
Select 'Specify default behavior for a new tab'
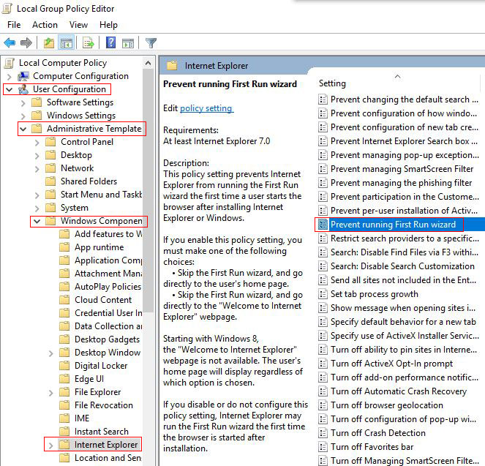[x=403, y=322]
